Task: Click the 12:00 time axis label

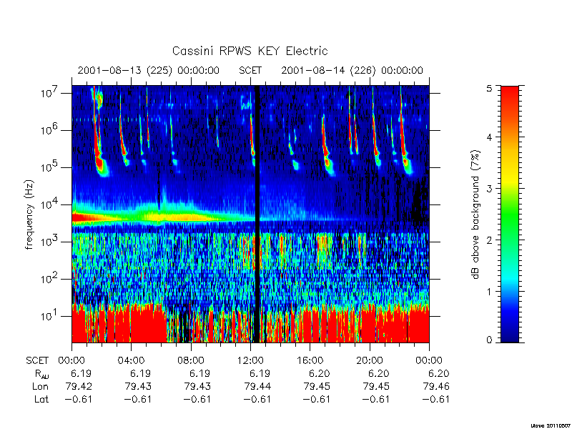Action: point(250,361)
